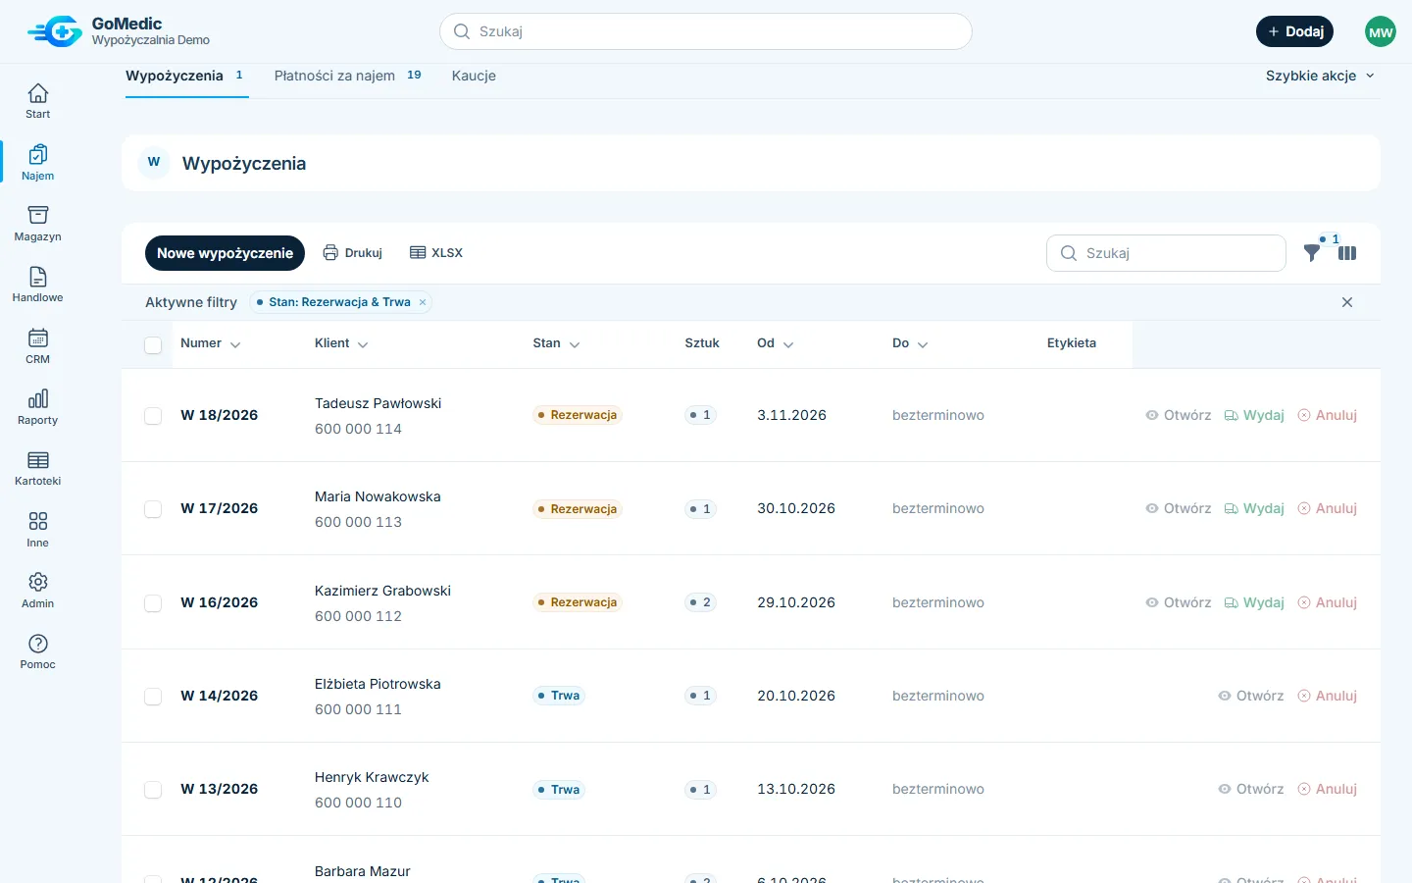Open Handlowe documents section
This screenshot has height=883, width=1412.
click(x=37, y=286)
